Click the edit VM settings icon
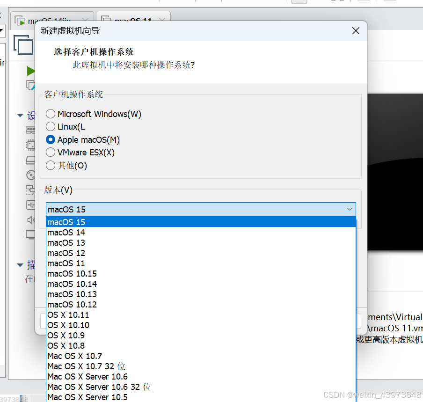 tap(30, 85)
